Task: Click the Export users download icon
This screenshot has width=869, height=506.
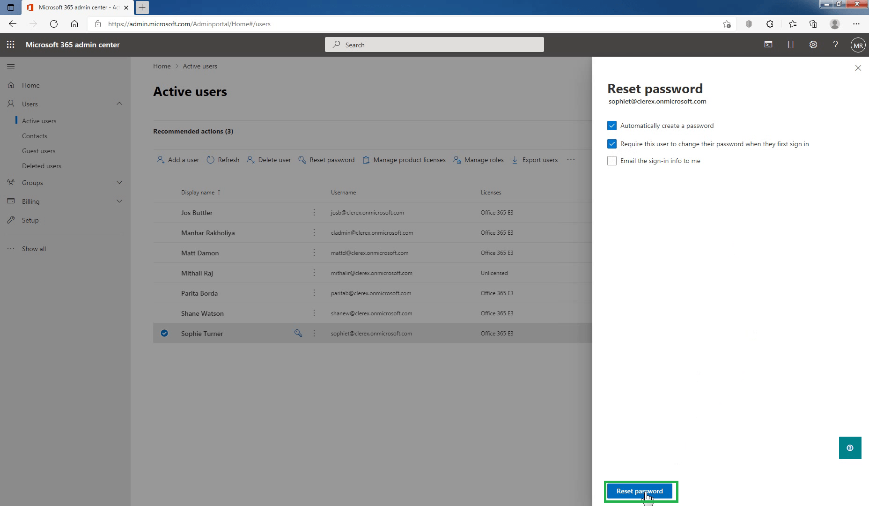Action: 515,160
